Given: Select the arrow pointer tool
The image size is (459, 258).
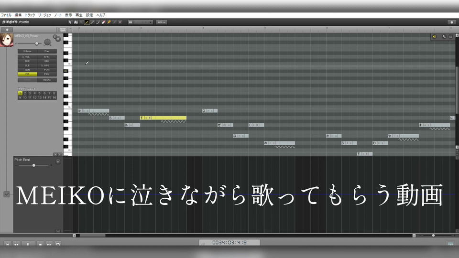Looking at the screenshot, I should [70, 22].
